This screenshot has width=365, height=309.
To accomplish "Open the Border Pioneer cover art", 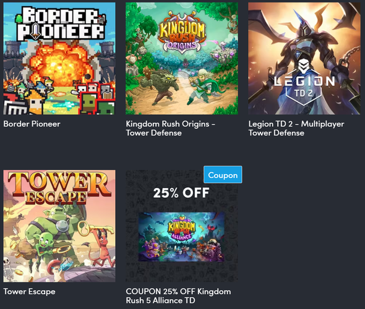I will [59, 58].
